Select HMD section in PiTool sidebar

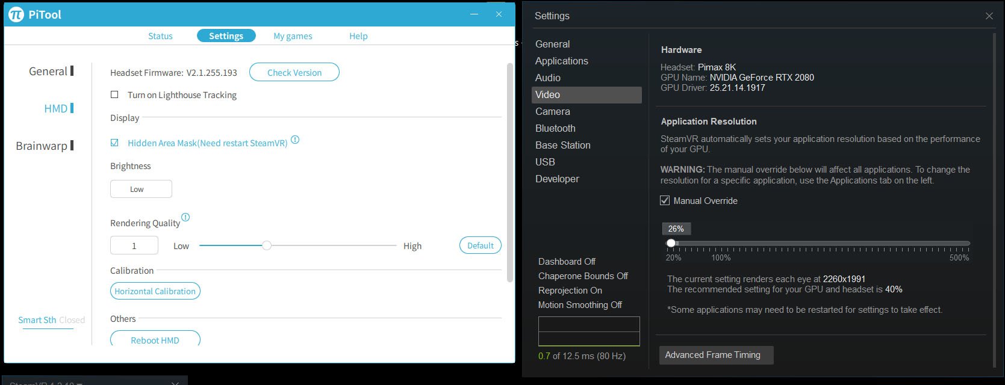pyautogui.click(x=58, y=108)
